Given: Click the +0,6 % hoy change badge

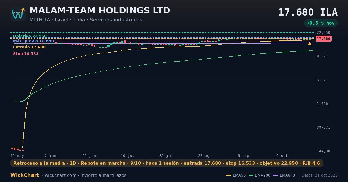Looking at the screenshot, I should (x=320, y=23).
